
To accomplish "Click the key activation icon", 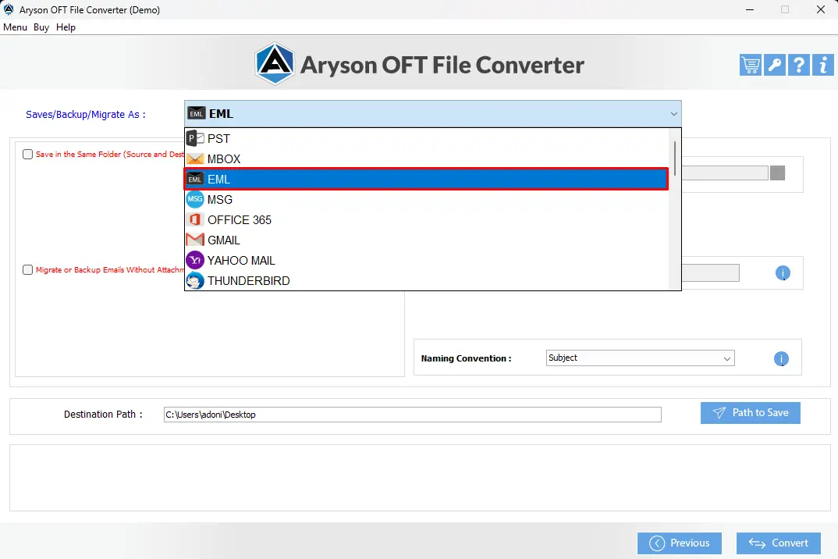I will pyautogui.click(x=774, y=66).
